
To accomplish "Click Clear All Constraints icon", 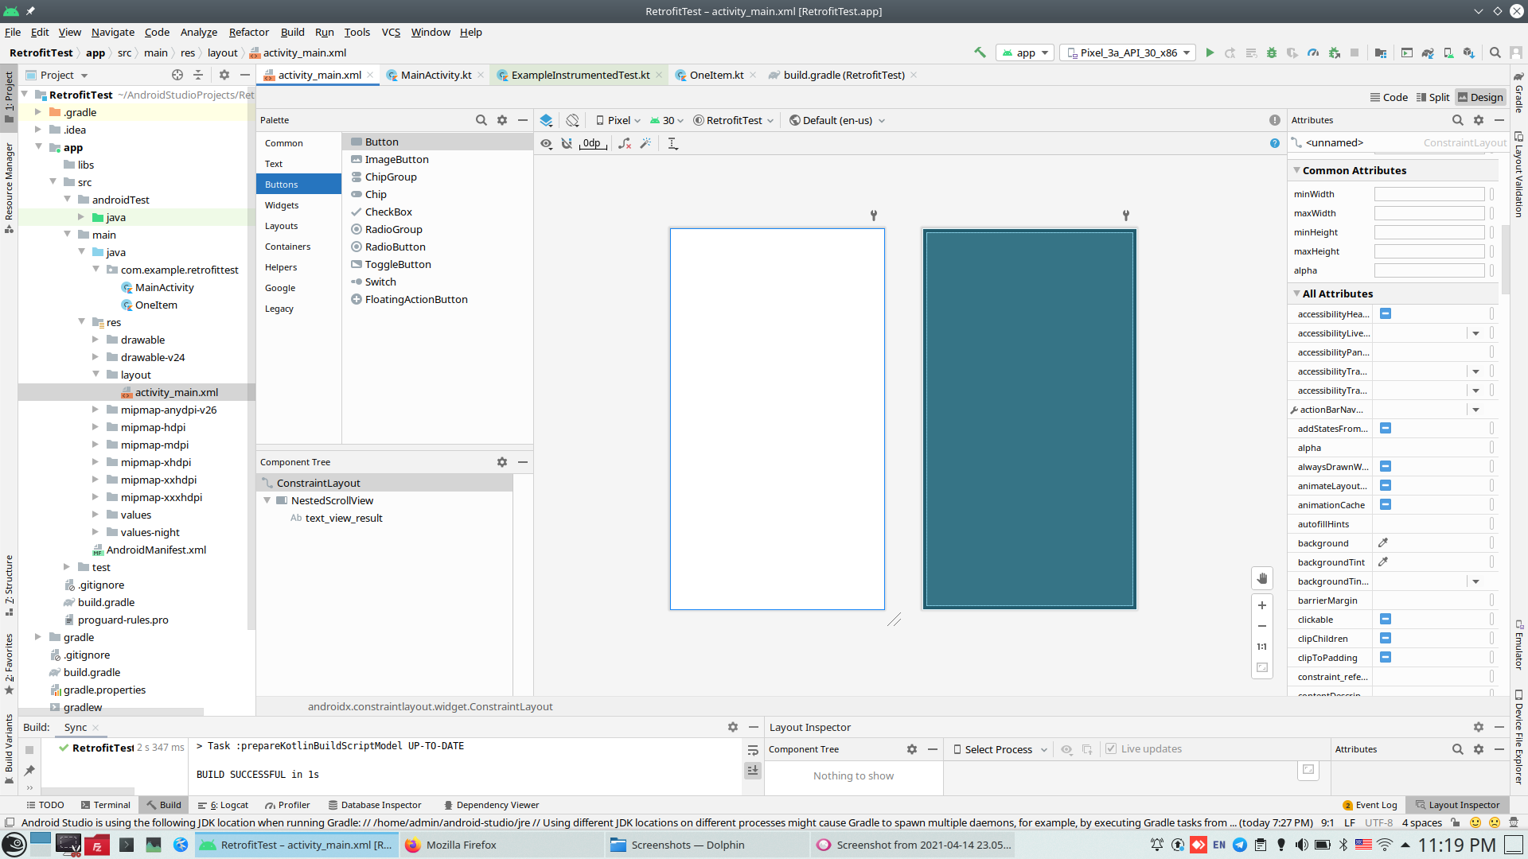I will [x=625, y=143].
